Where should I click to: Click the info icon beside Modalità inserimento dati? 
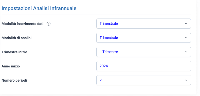coord(49,24)
